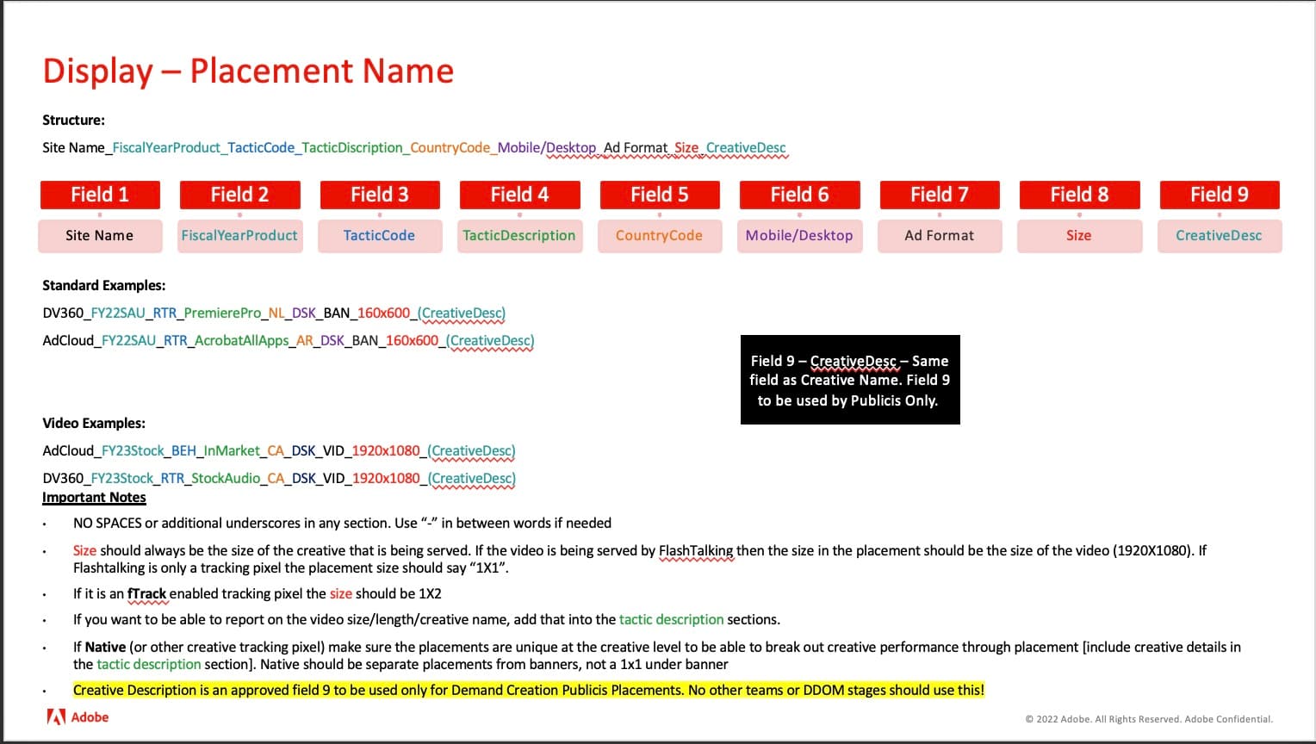
Task: Select the red Field 6 box
Action: click(x=799, y=195)
